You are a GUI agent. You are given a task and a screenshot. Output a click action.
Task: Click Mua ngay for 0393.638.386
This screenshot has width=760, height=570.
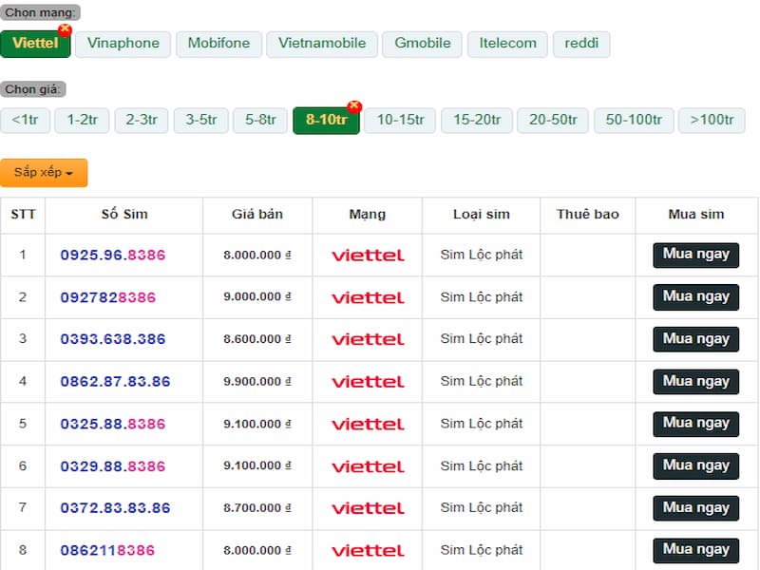point(695,339)
